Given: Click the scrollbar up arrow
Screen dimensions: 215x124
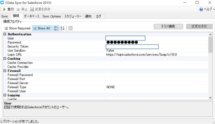Looking at the screenshot, I should coord(210,34).
